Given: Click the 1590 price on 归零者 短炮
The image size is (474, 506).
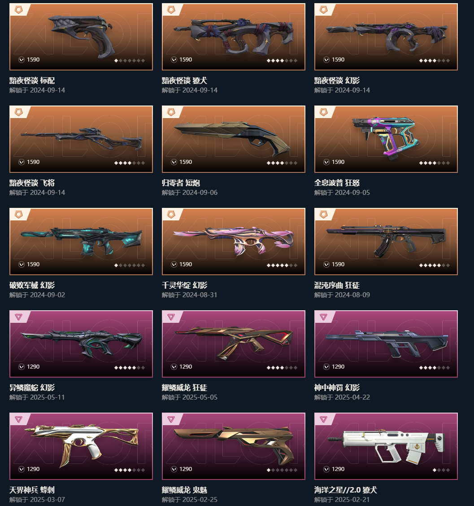Looking at the screenshot, I should [x=186, y=162].
